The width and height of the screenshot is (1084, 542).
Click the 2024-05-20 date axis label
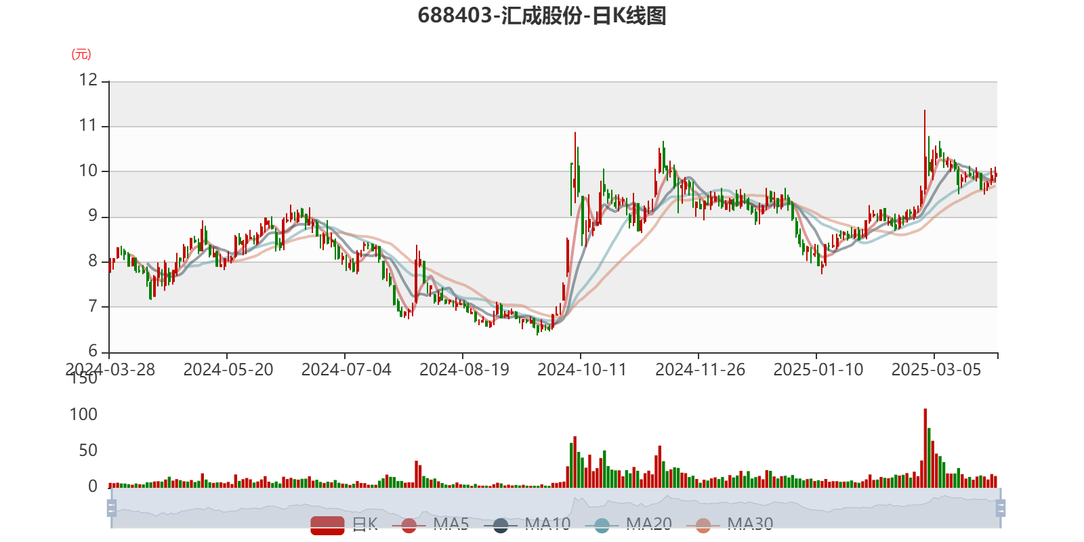(x=228, y=370)
